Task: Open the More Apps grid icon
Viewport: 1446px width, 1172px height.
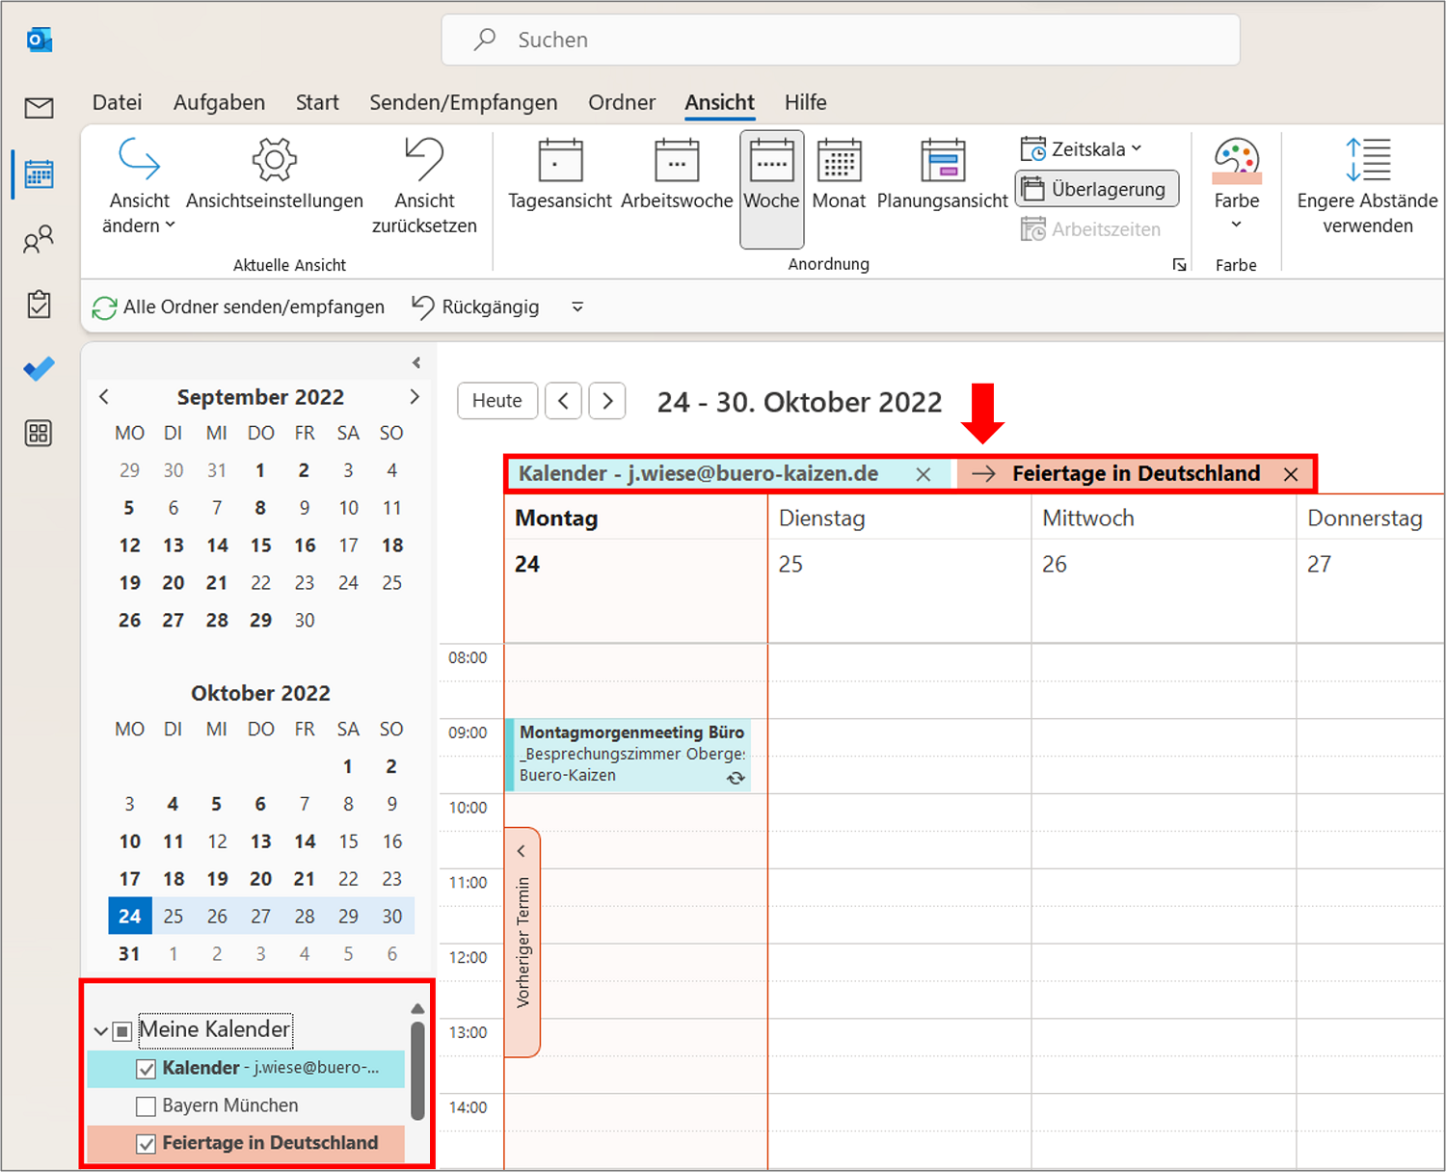Action: pos(39,433)
